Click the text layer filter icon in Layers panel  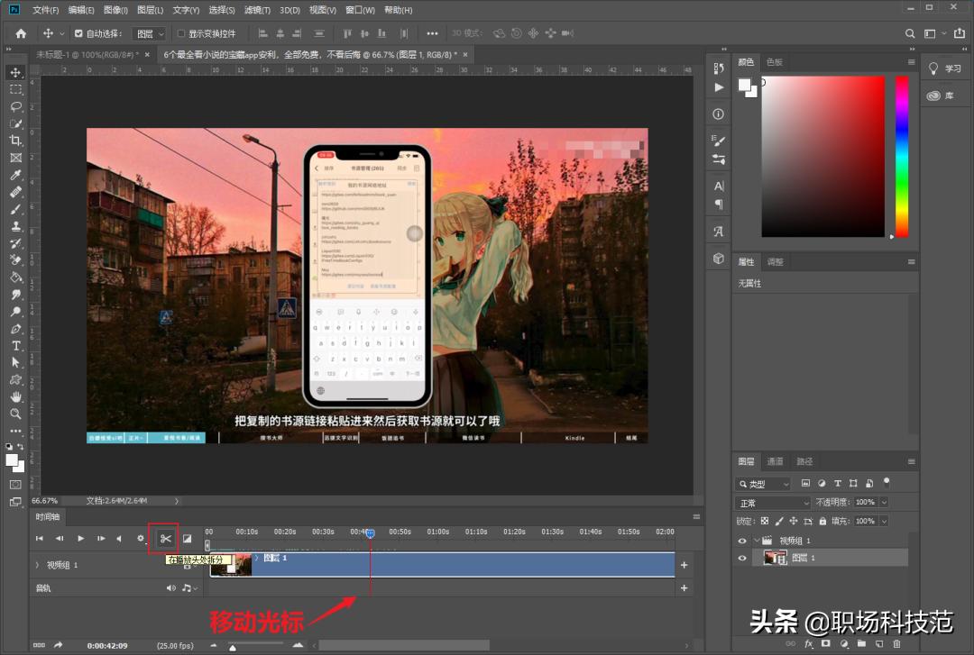(840, 484)
